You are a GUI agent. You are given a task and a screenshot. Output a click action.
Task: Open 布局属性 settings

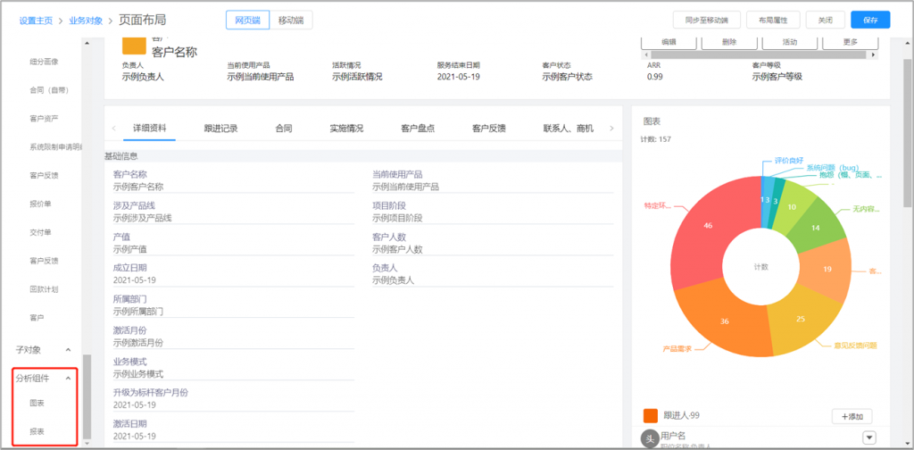pos(773,20)
